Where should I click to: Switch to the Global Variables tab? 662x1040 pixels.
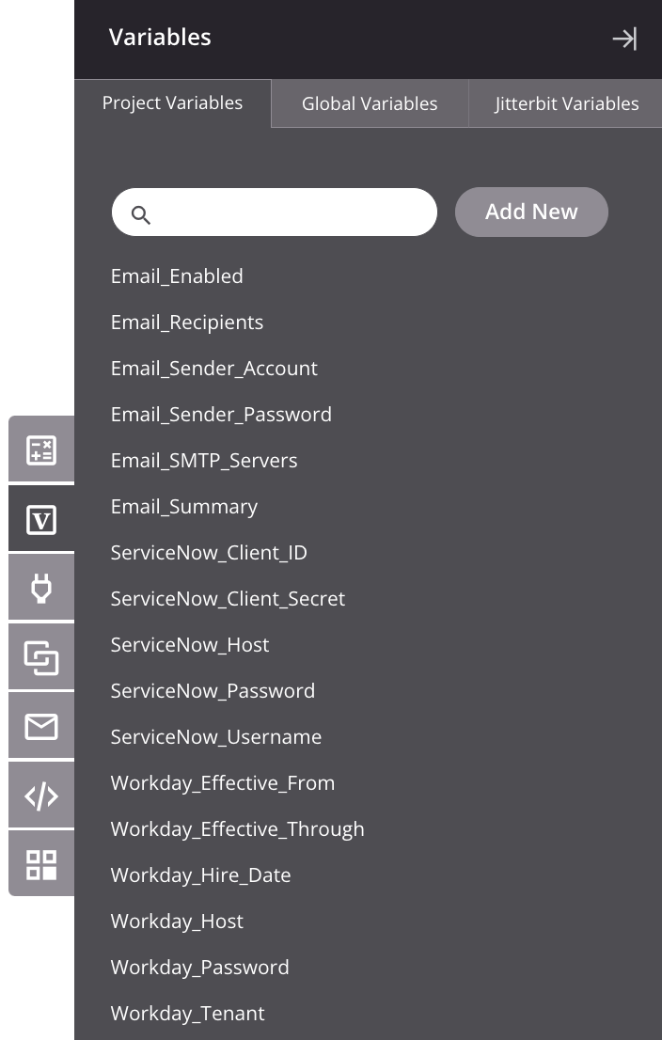pos(370,103)
